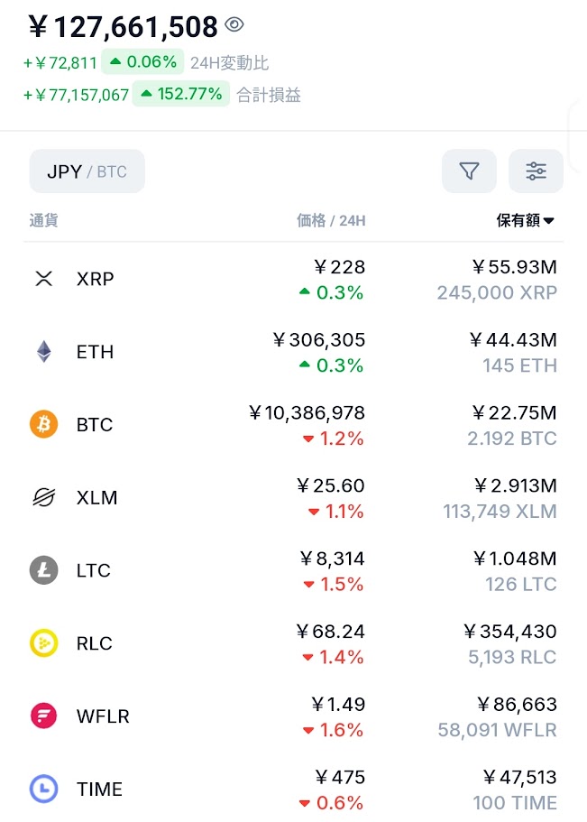This screenshot has height=822, width=587.
Task: Open the BTC price ¥10,386,978 entry
Action: [307, 413]
